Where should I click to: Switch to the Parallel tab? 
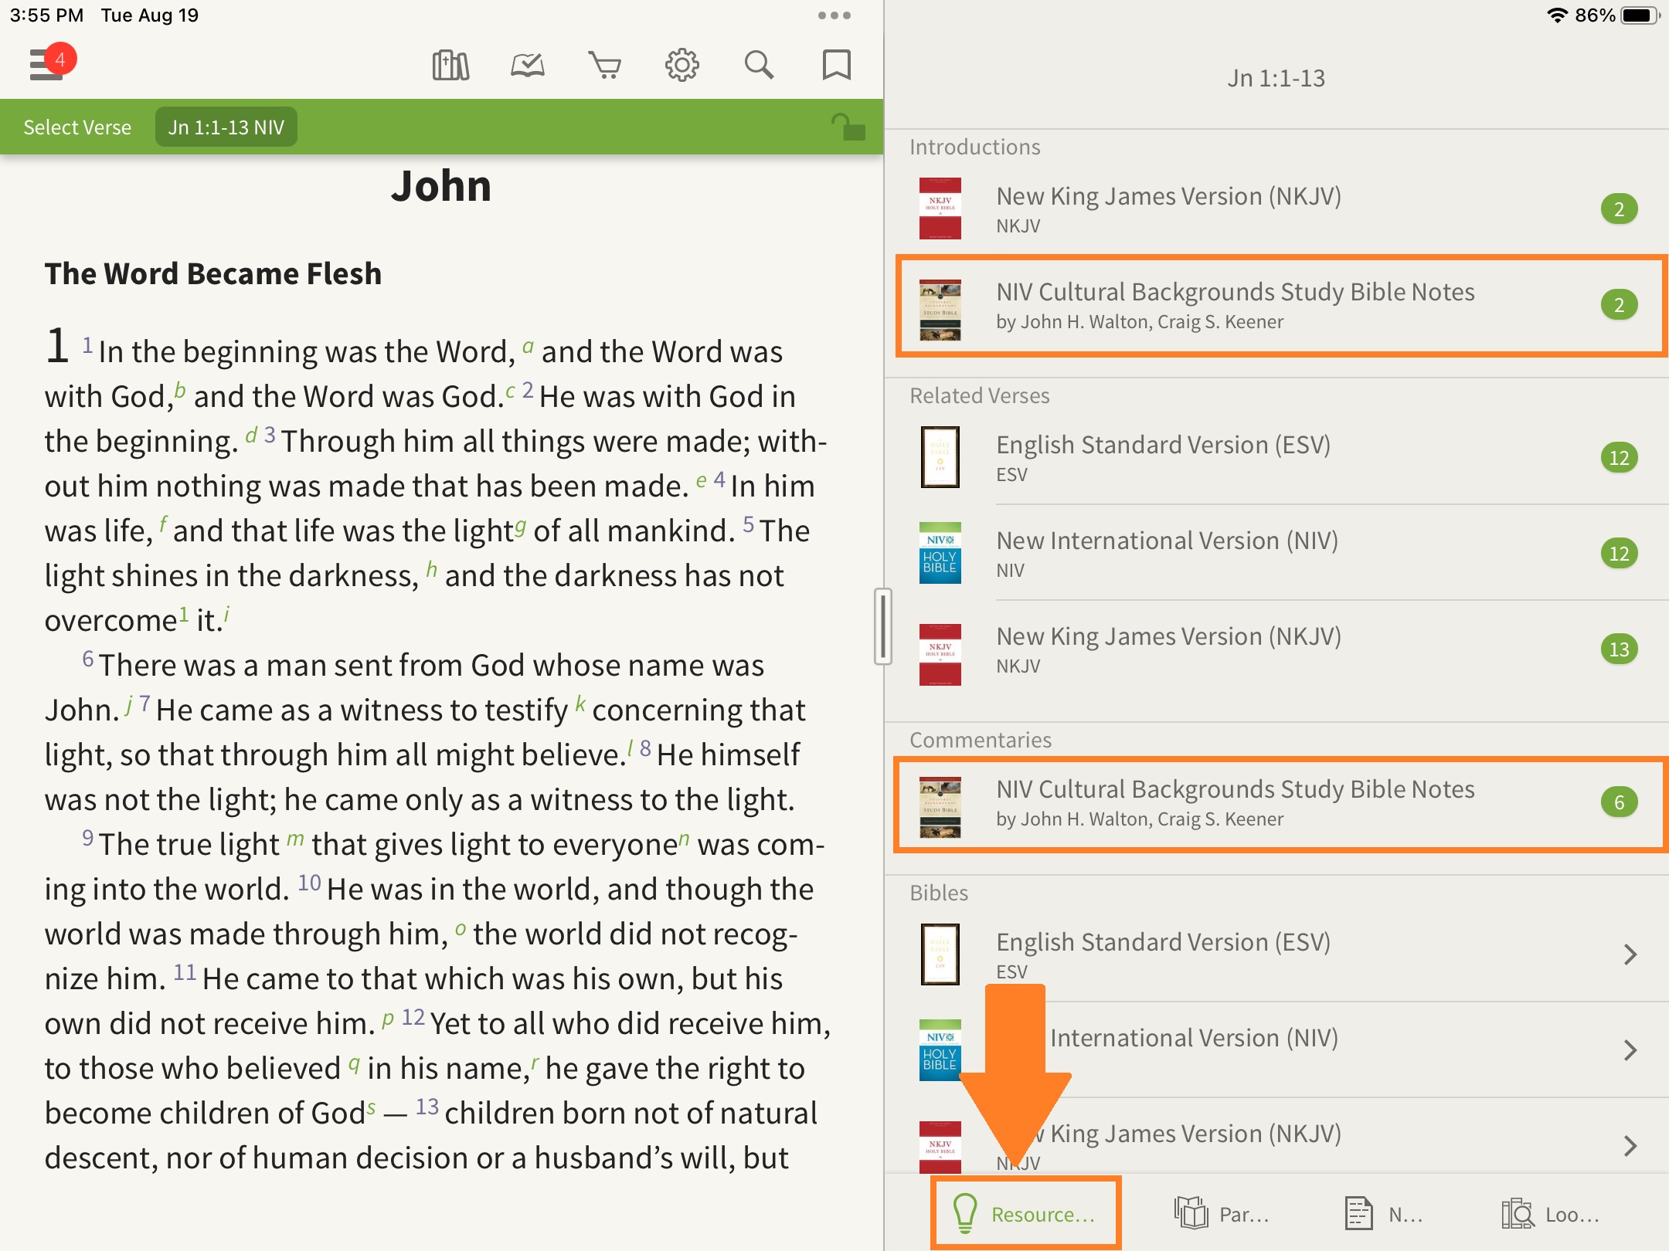coord(1222,1214)
